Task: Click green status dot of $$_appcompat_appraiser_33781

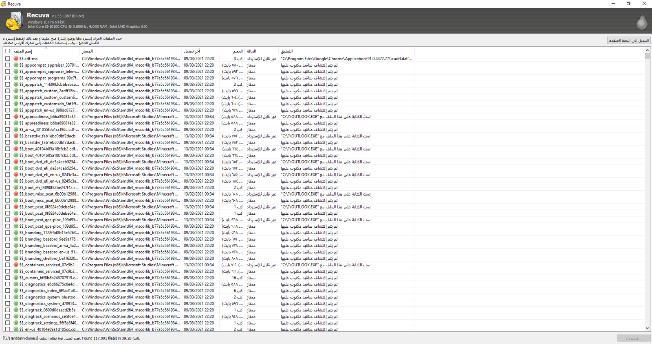Action: tap(16, 65)
